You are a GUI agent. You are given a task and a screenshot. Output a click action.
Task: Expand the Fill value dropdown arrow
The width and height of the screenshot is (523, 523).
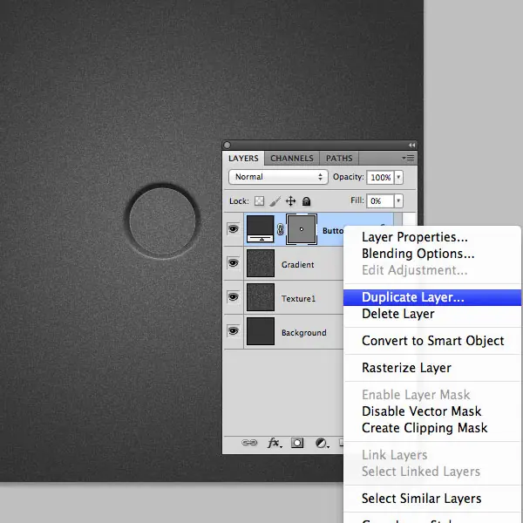click(398, 200)
